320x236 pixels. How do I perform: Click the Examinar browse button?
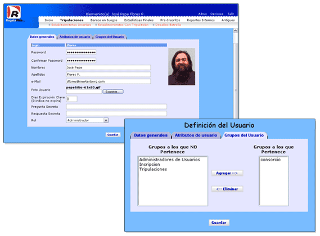coord(113,92)
